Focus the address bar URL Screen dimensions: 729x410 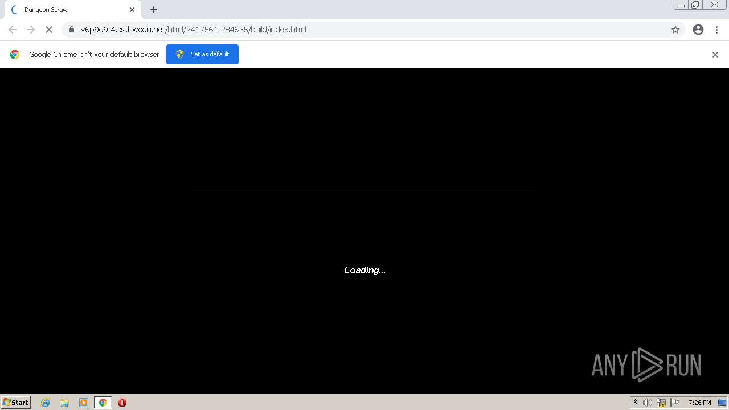(194, 30)
